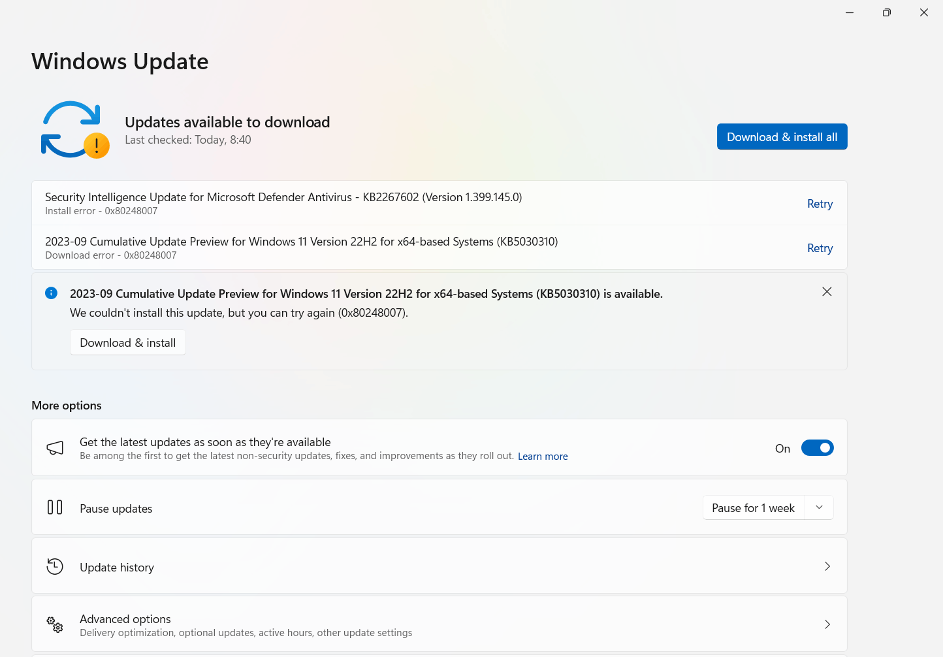Retry the KB5030310 Cumulative Update download
This screenshot has height=657, width=943.
point(820,248)
